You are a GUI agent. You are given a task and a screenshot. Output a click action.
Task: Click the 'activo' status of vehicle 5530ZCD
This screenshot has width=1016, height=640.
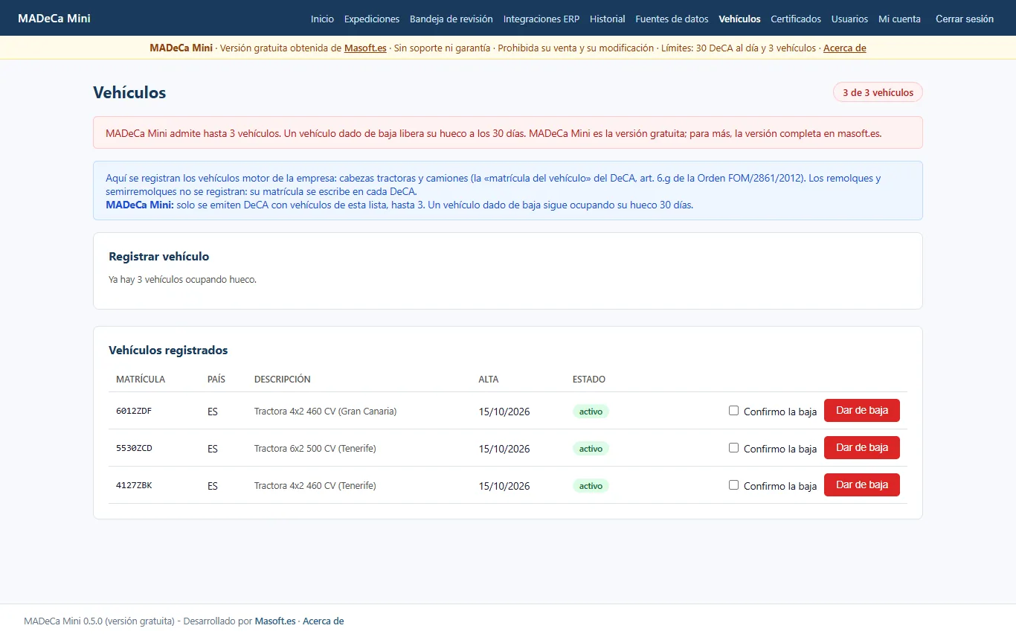(591, 449)
